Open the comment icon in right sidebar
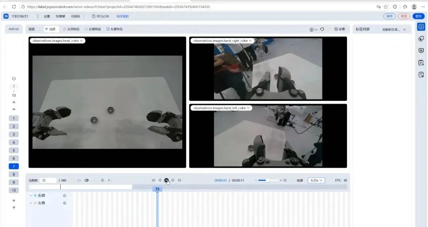The image size is (428, 227). (421, 50)
